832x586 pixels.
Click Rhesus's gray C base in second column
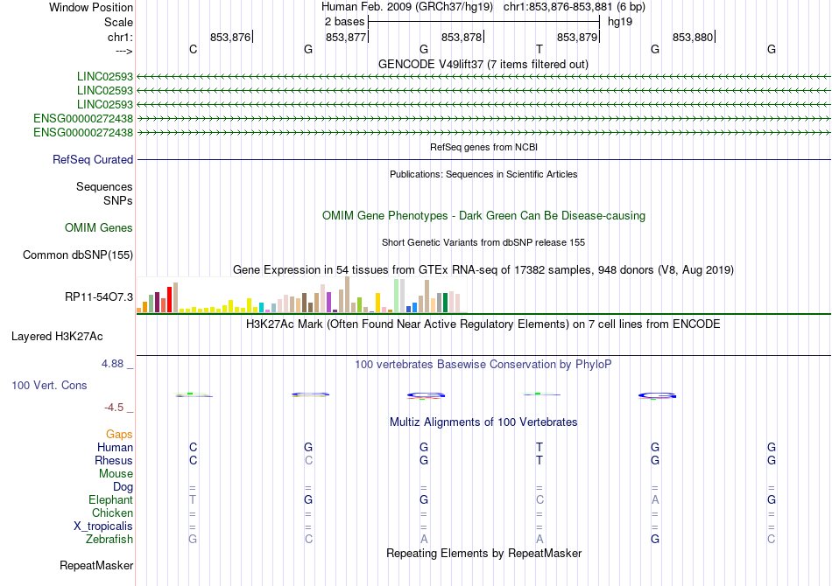click(308, 460)
